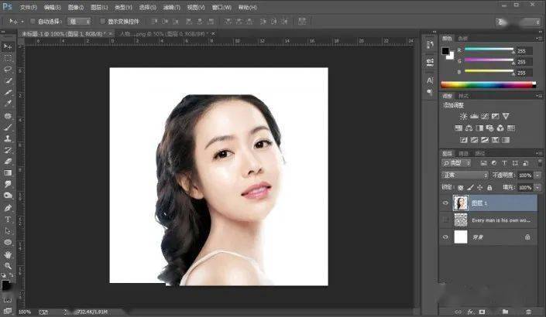Select the Pen tool

[8, 208]
